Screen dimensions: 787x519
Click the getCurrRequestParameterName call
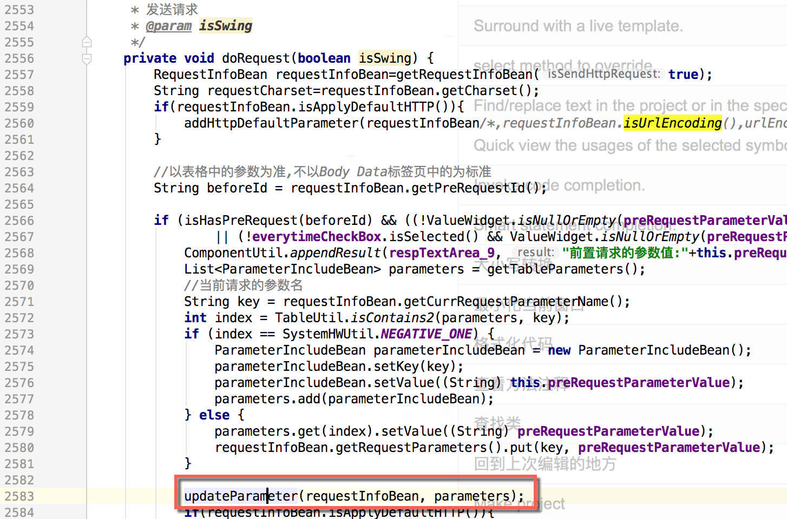(507, 302)
